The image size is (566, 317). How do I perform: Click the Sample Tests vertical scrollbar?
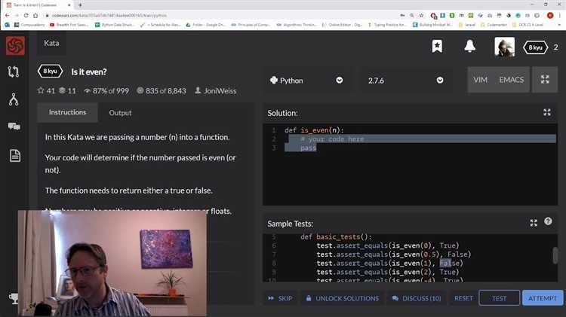pos(555,255)
